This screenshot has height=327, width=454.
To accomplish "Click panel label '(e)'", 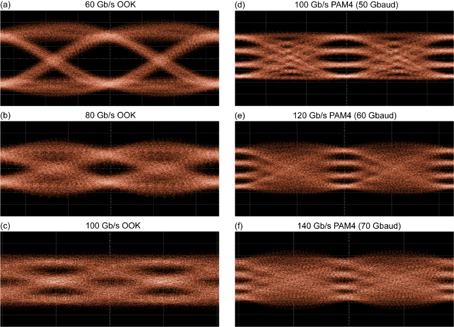I will [x=240, y=115].
